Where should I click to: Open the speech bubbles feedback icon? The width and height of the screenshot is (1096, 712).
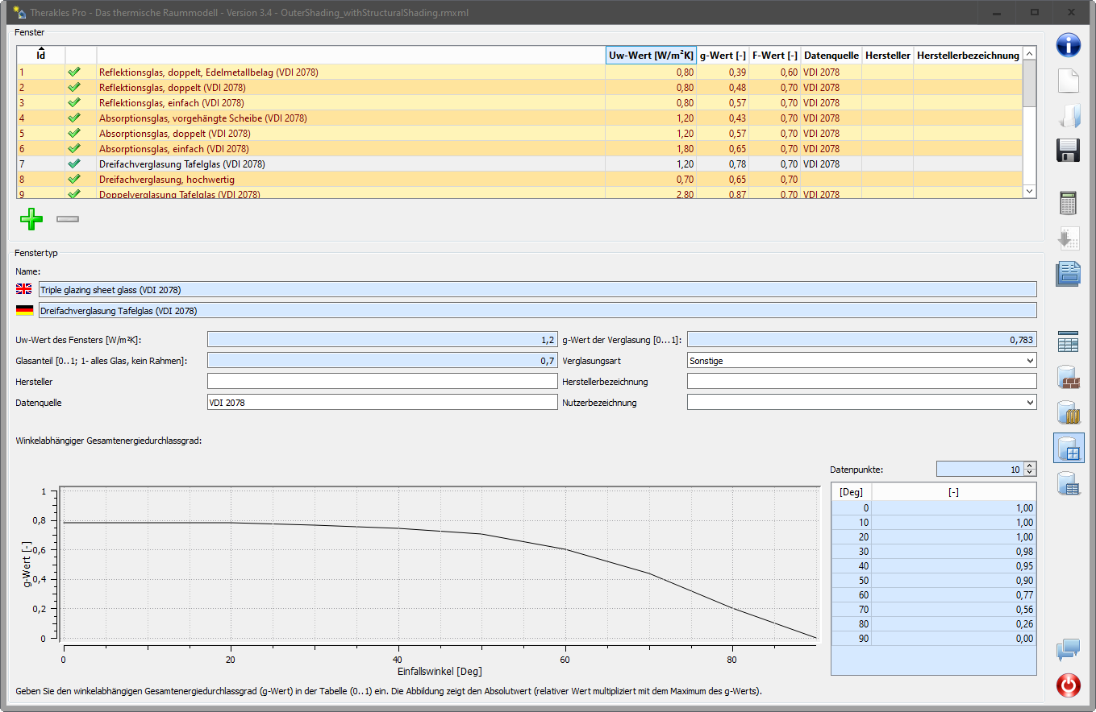tap(1069, 649)
